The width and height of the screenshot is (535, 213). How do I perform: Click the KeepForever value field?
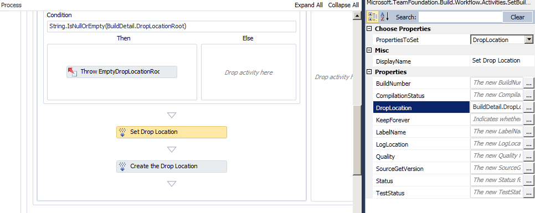pos(497,120)
